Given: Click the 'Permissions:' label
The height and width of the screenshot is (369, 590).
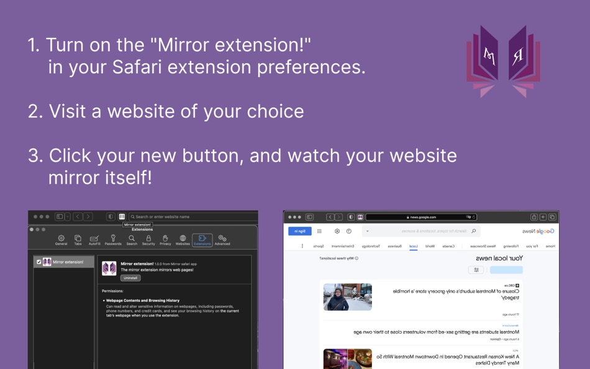Looking at the screenshot, I should click(112, 291).
